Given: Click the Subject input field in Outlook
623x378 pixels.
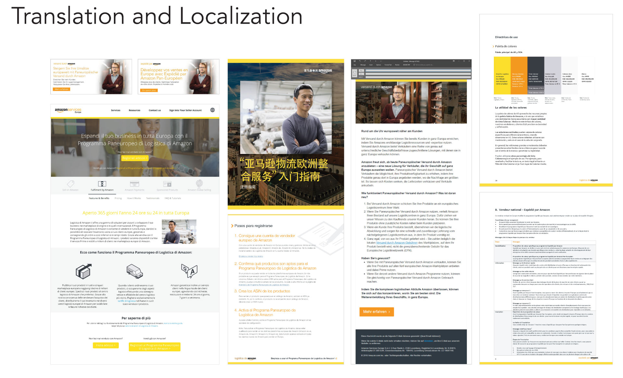Looking at the screenshot, I should click(418, 77).
